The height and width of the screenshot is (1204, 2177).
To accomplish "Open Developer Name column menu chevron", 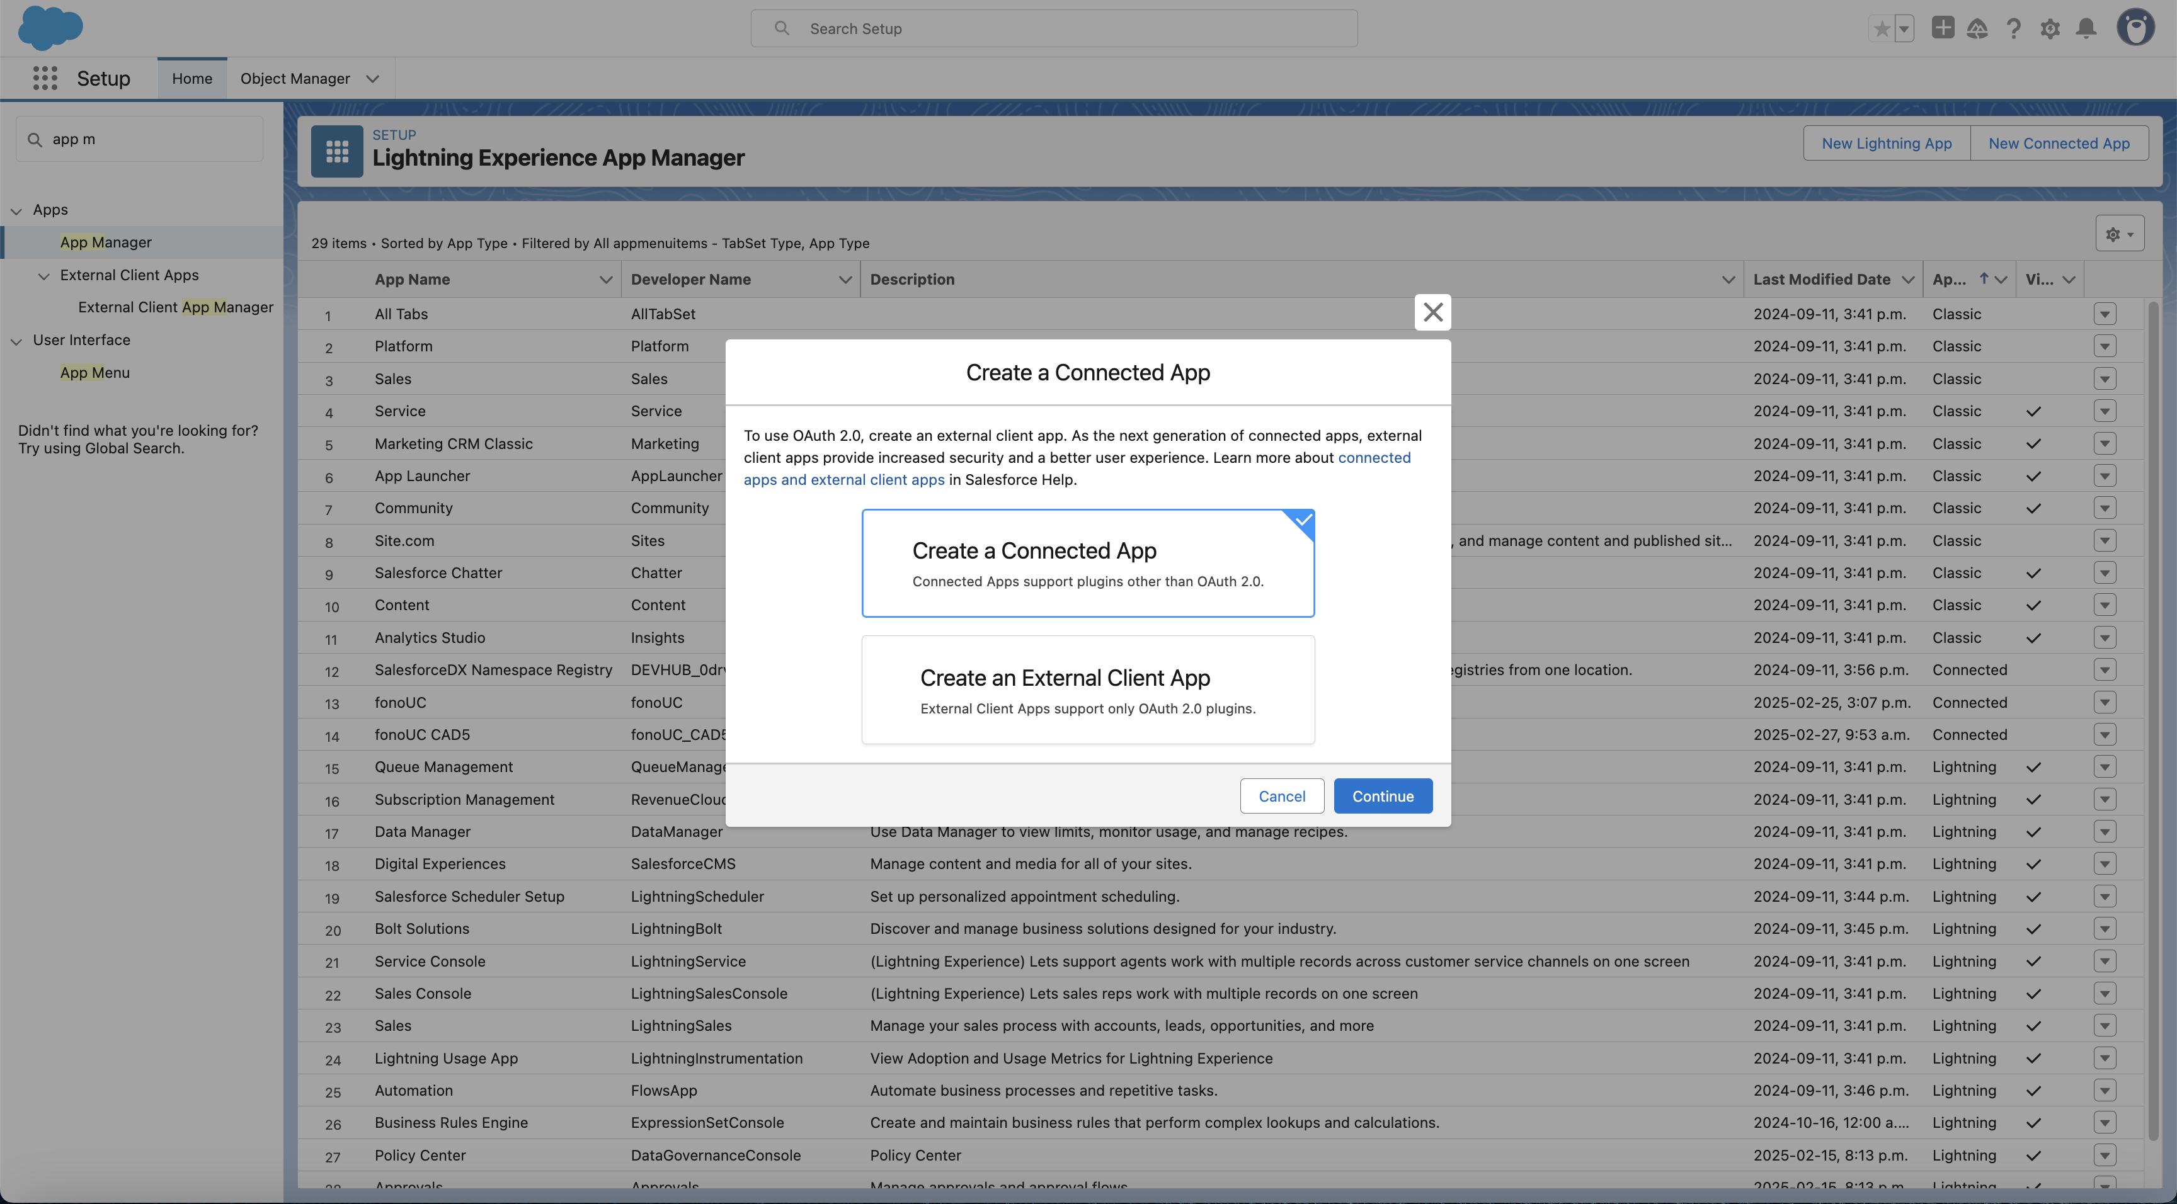I will pos(844,280).
